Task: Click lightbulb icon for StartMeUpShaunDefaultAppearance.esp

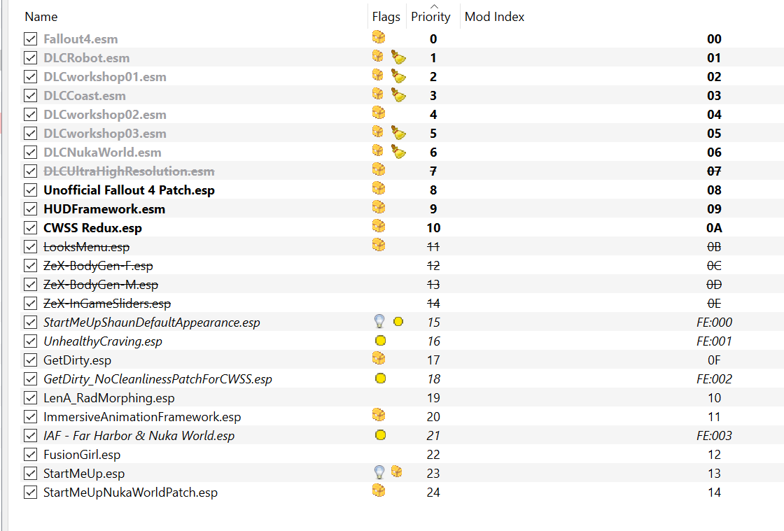Action: coord(379,321)
